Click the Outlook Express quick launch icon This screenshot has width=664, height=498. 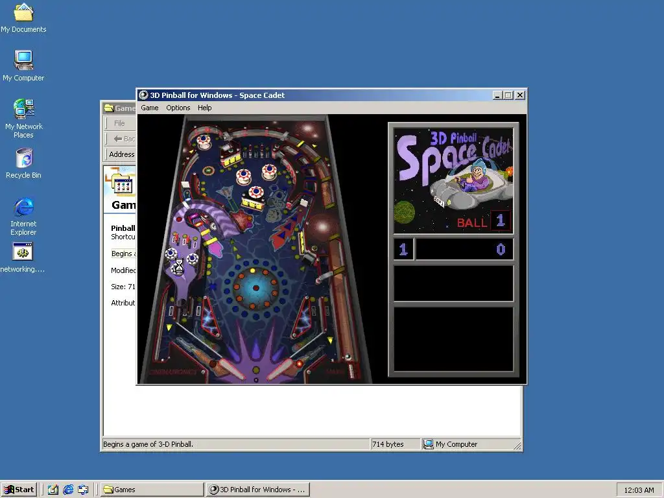tap(83, 490)
